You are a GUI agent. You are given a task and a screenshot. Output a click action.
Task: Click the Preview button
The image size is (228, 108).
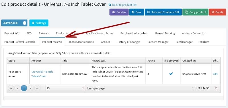(119, 12)
